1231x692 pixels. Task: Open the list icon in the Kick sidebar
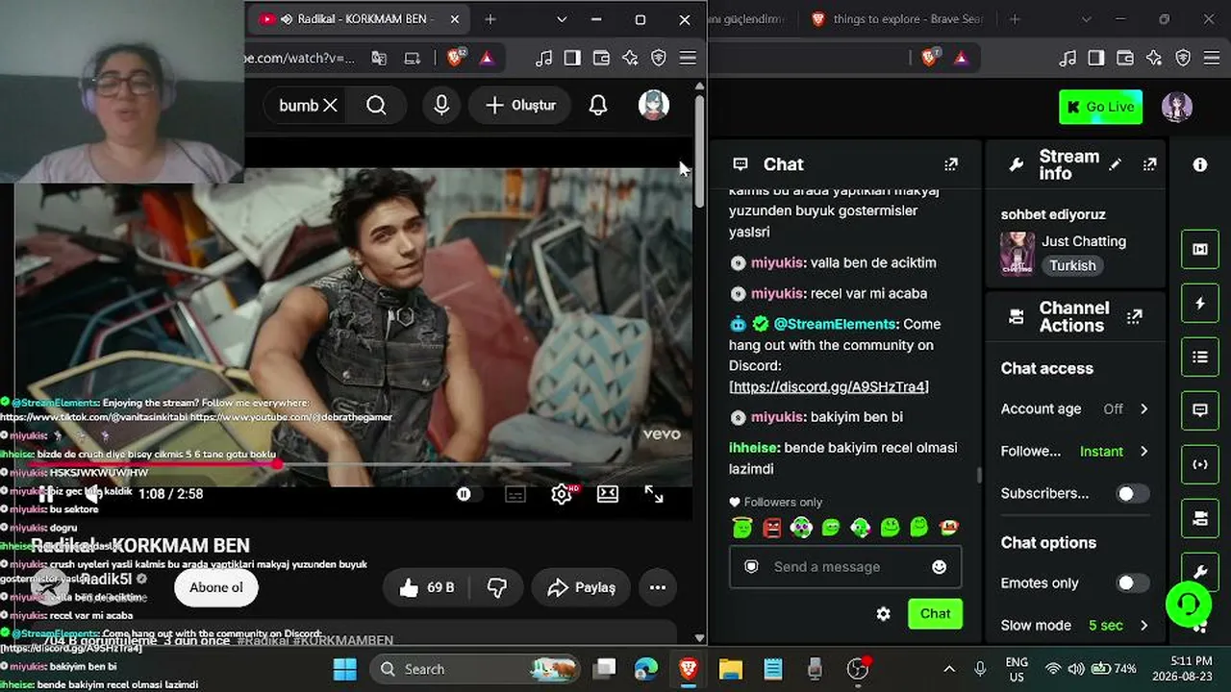pyautogui.click(x=1200, y=358)
